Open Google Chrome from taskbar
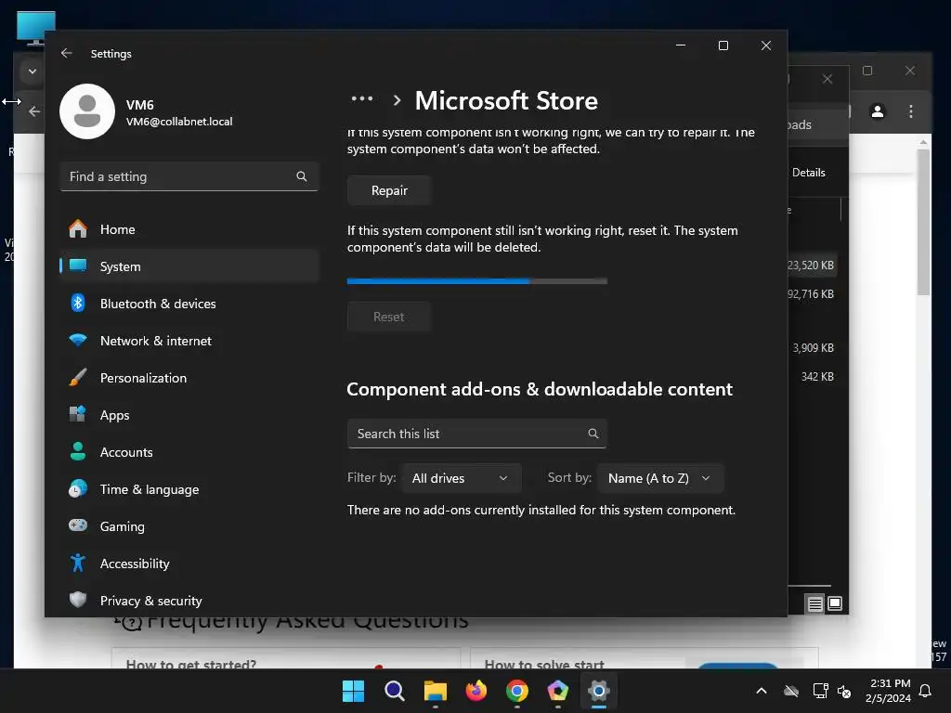 click(x=516, y=691)
